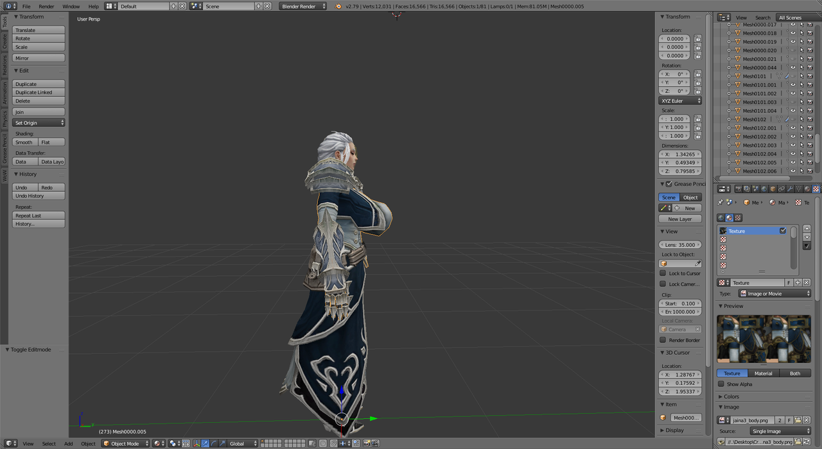Open Texture properties checker tab icon
Viewport: 822px width, 449px height.
click(x=816, y=189)
